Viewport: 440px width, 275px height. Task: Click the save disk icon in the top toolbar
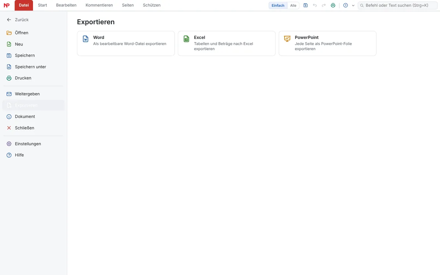coord(305,5)
